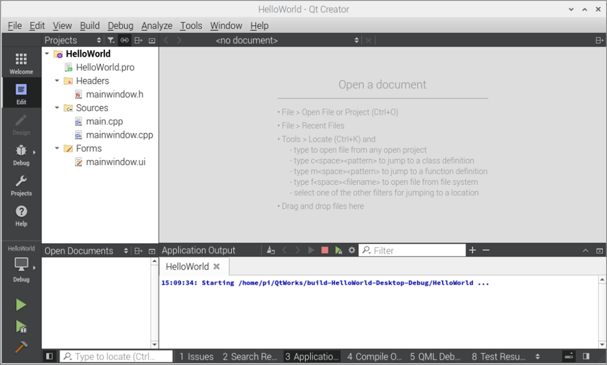Switch to Edit mode in sidebar
This screenshot has width=607, height=365.
[21, 94]
